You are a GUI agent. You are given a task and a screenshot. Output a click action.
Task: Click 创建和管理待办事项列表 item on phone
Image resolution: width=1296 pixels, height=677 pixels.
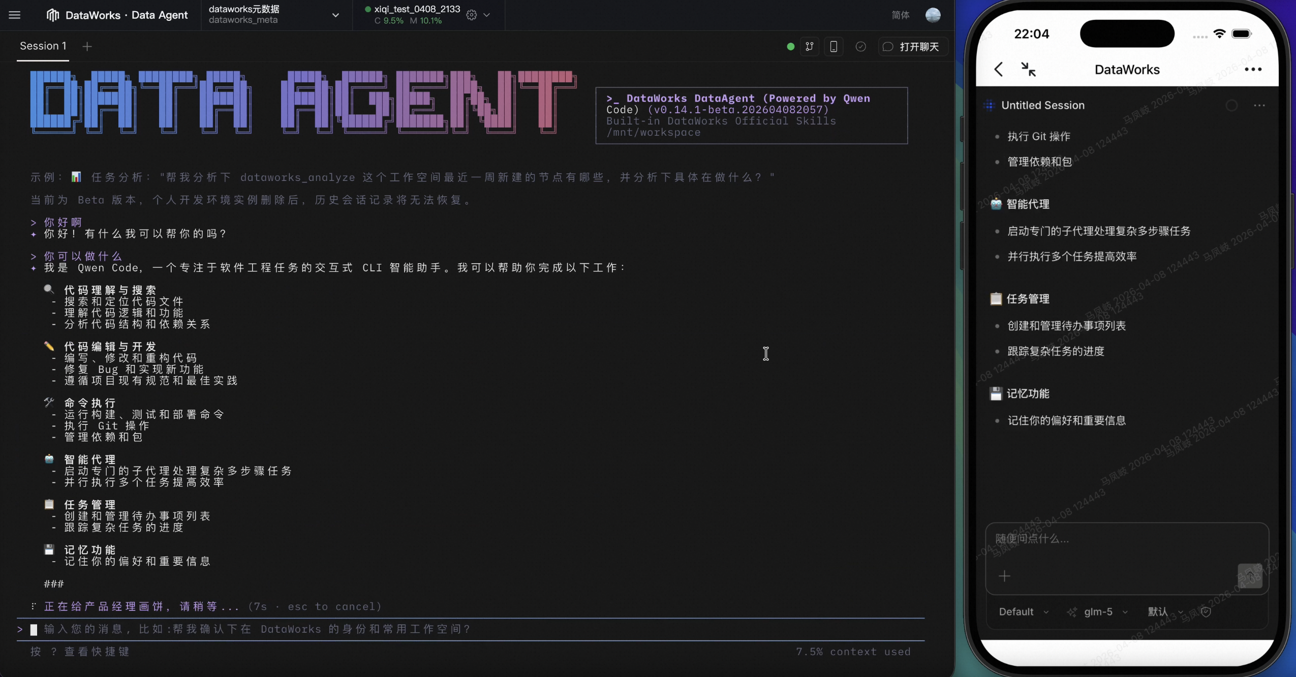[x=1066, y=325]
